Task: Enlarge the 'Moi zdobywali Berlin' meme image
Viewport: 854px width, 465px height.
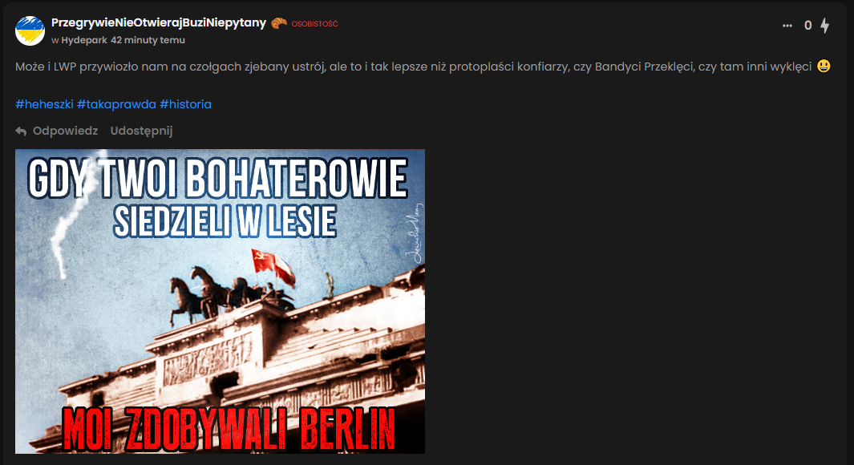Action: [220, 301]
